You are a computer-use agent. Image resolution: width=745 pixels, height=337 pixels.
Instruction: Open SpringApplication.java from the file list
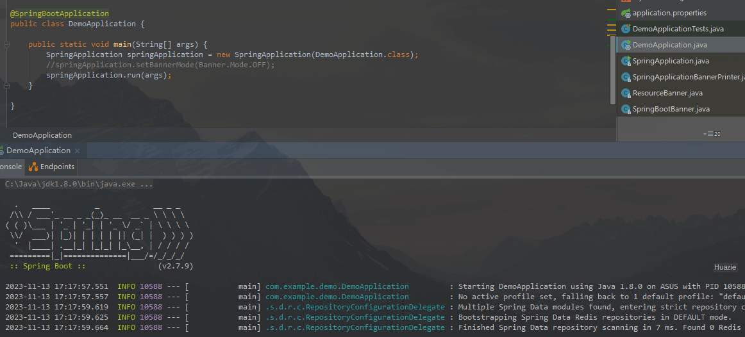pos(671,61)
